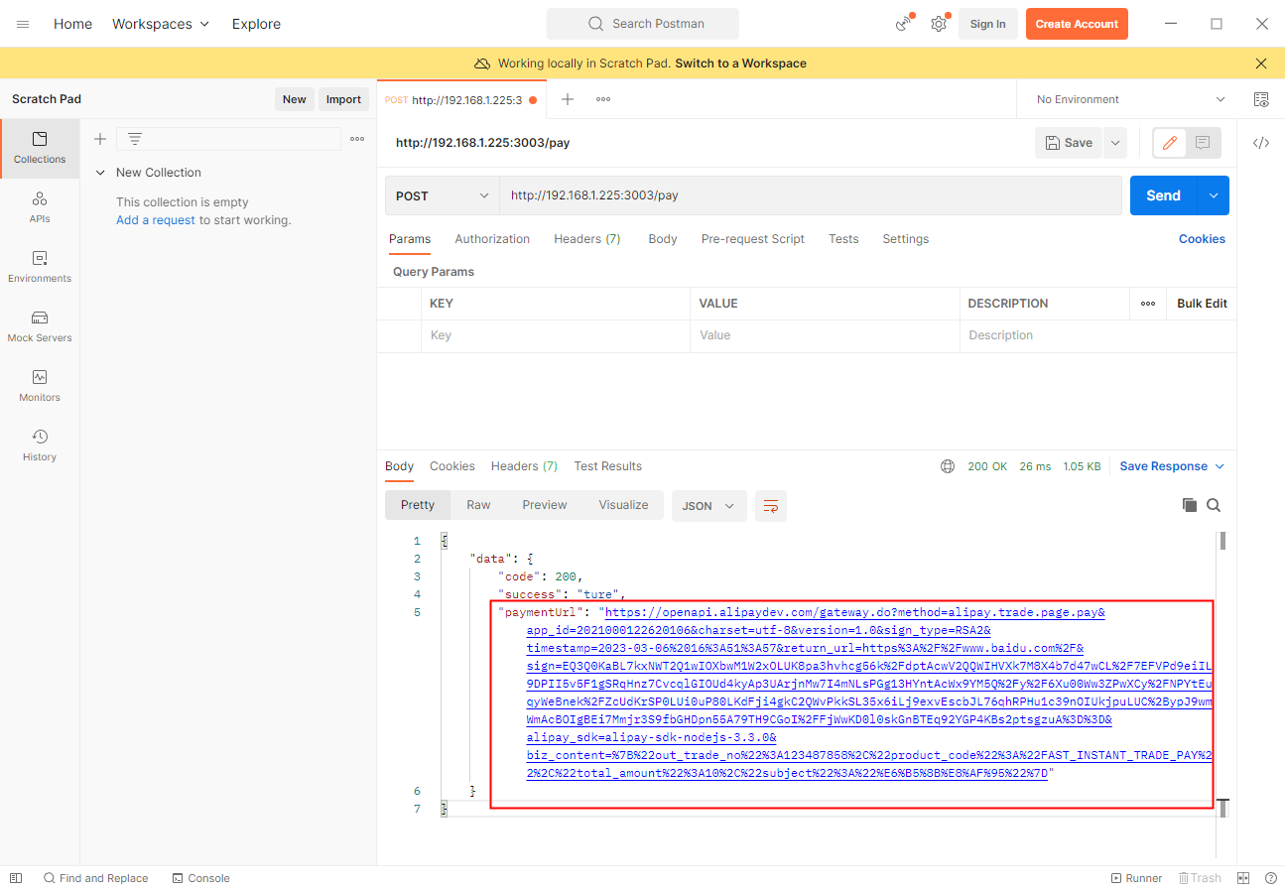Open the hamburger menu
The height and width of the screenshot is (890, 1285).
(23, 24)
